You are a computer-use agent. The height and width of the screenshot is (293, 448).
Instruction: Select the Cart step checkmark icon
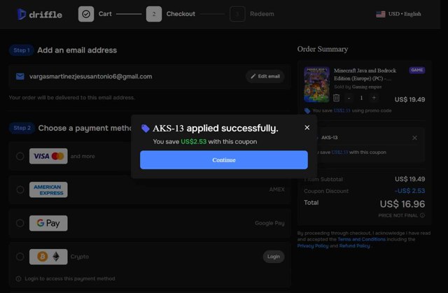click(x=86, y=14)
